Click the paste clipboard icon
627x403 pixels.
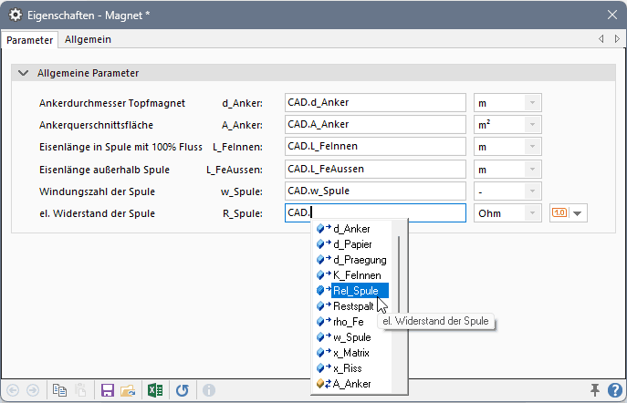[80, 390]
